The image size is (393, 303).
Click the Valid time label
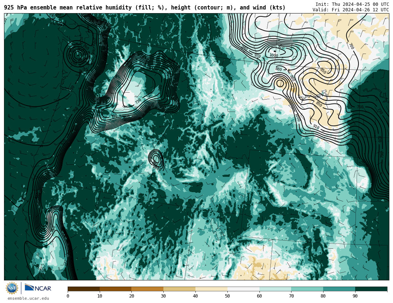coord(351,10)
